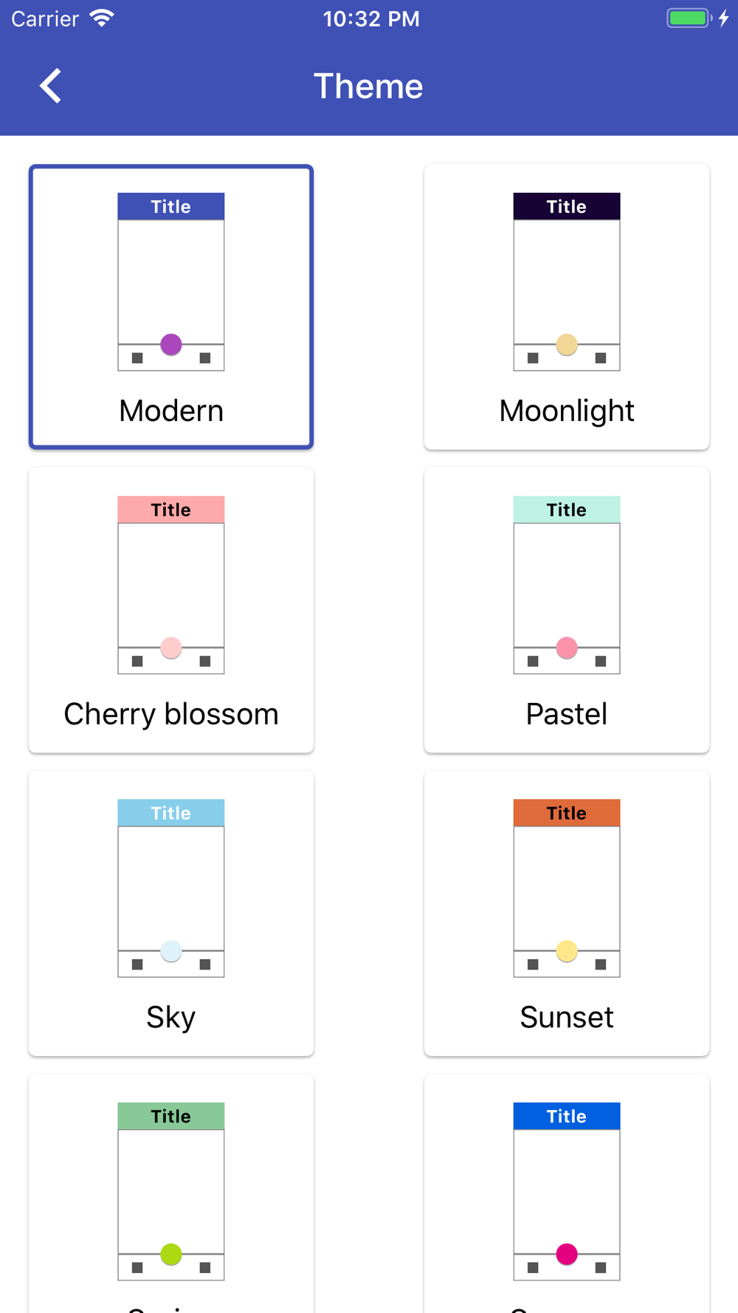Image resolution: width=738 pixels, height=1313 pixels.
Task: Click the lime green dot in green theme preview
Action: pyautogui.click(x=171, y=1254)
